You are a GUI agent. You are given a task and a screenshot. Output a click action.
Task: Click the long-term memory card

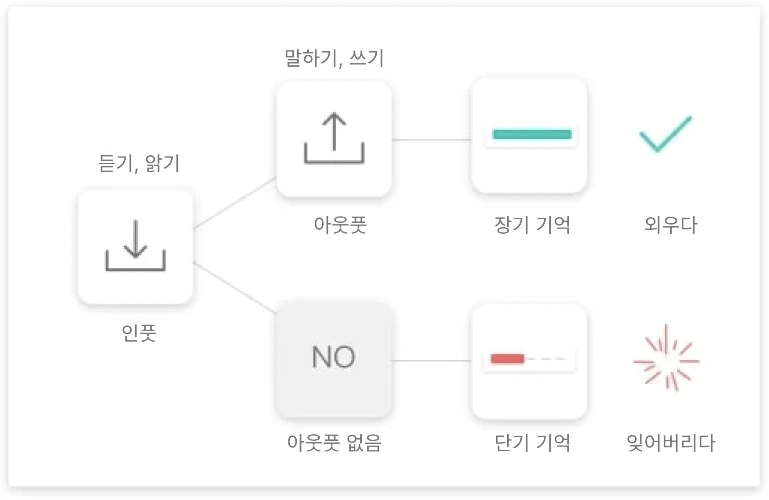click(x=529, y=136)
